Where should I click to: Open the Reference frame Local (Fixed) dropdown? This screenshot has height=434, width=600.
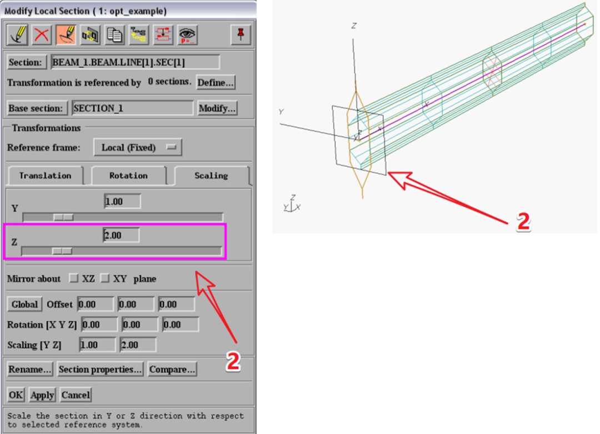pos(138,147)
